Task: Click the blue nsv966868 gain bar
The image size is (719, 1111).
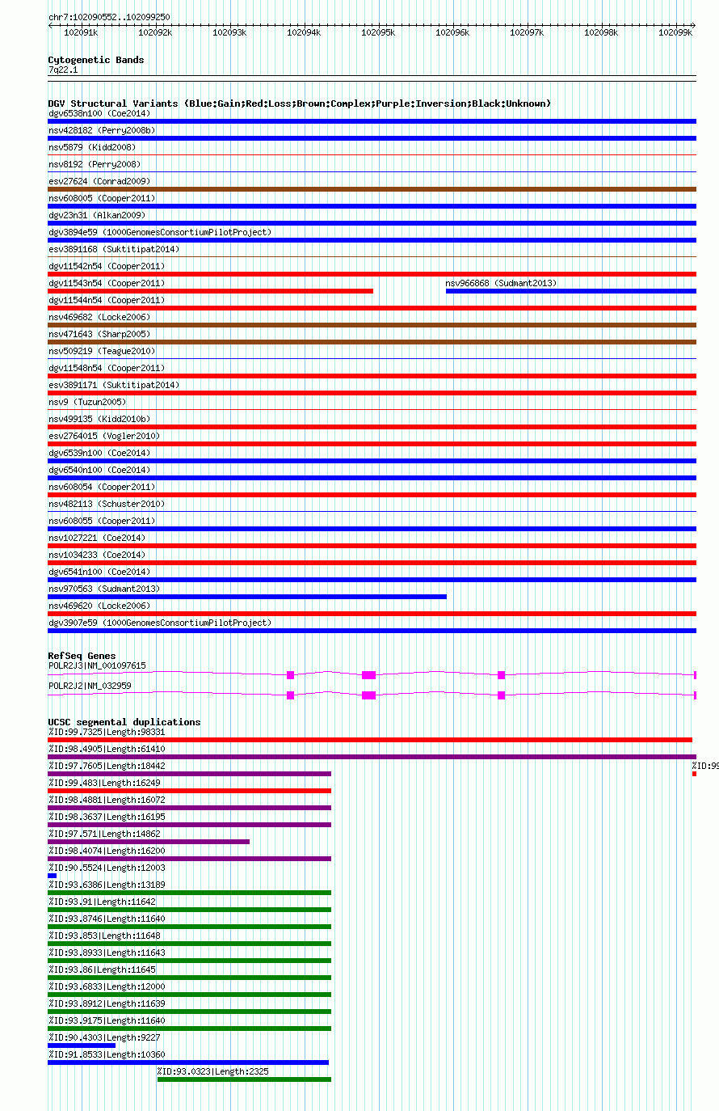Action: click(571, 291)
